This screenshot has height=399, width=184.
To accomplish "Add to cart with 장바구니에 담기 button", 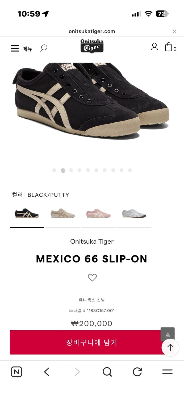I will (92, 342).
